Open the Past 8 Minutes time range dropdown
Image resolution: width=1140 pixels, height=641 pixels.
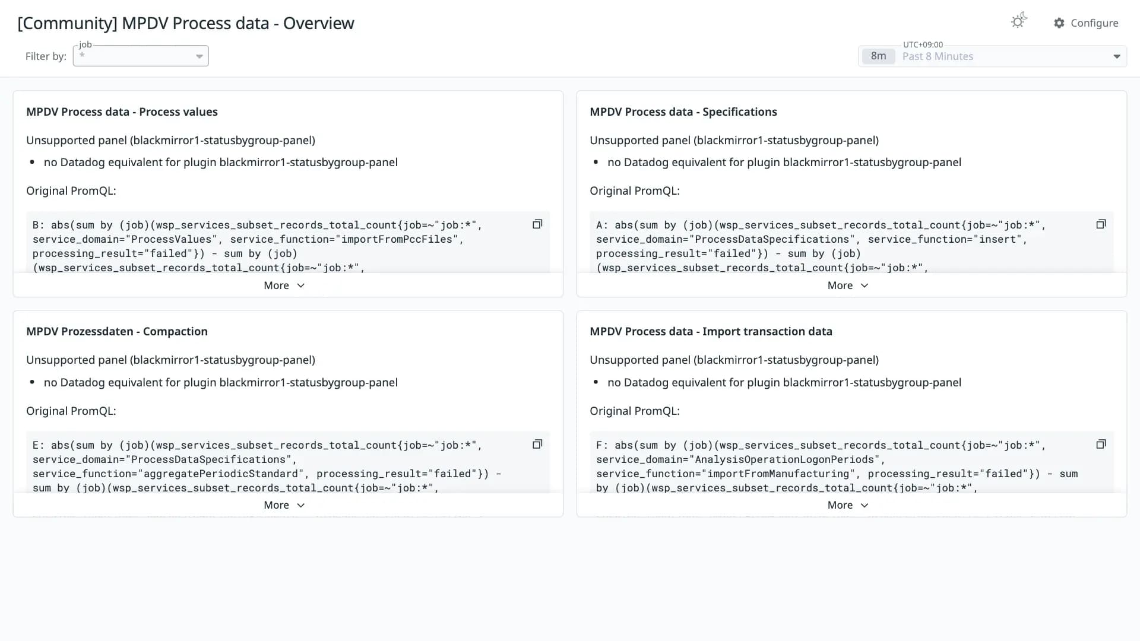[992, 56]
